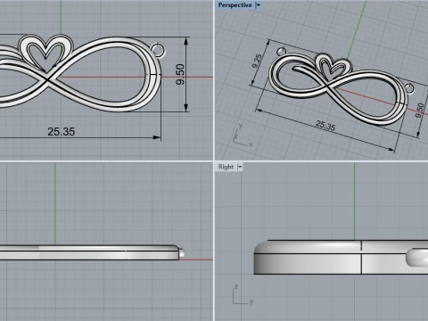Click the Perspective viewport title label

(235, 5)
